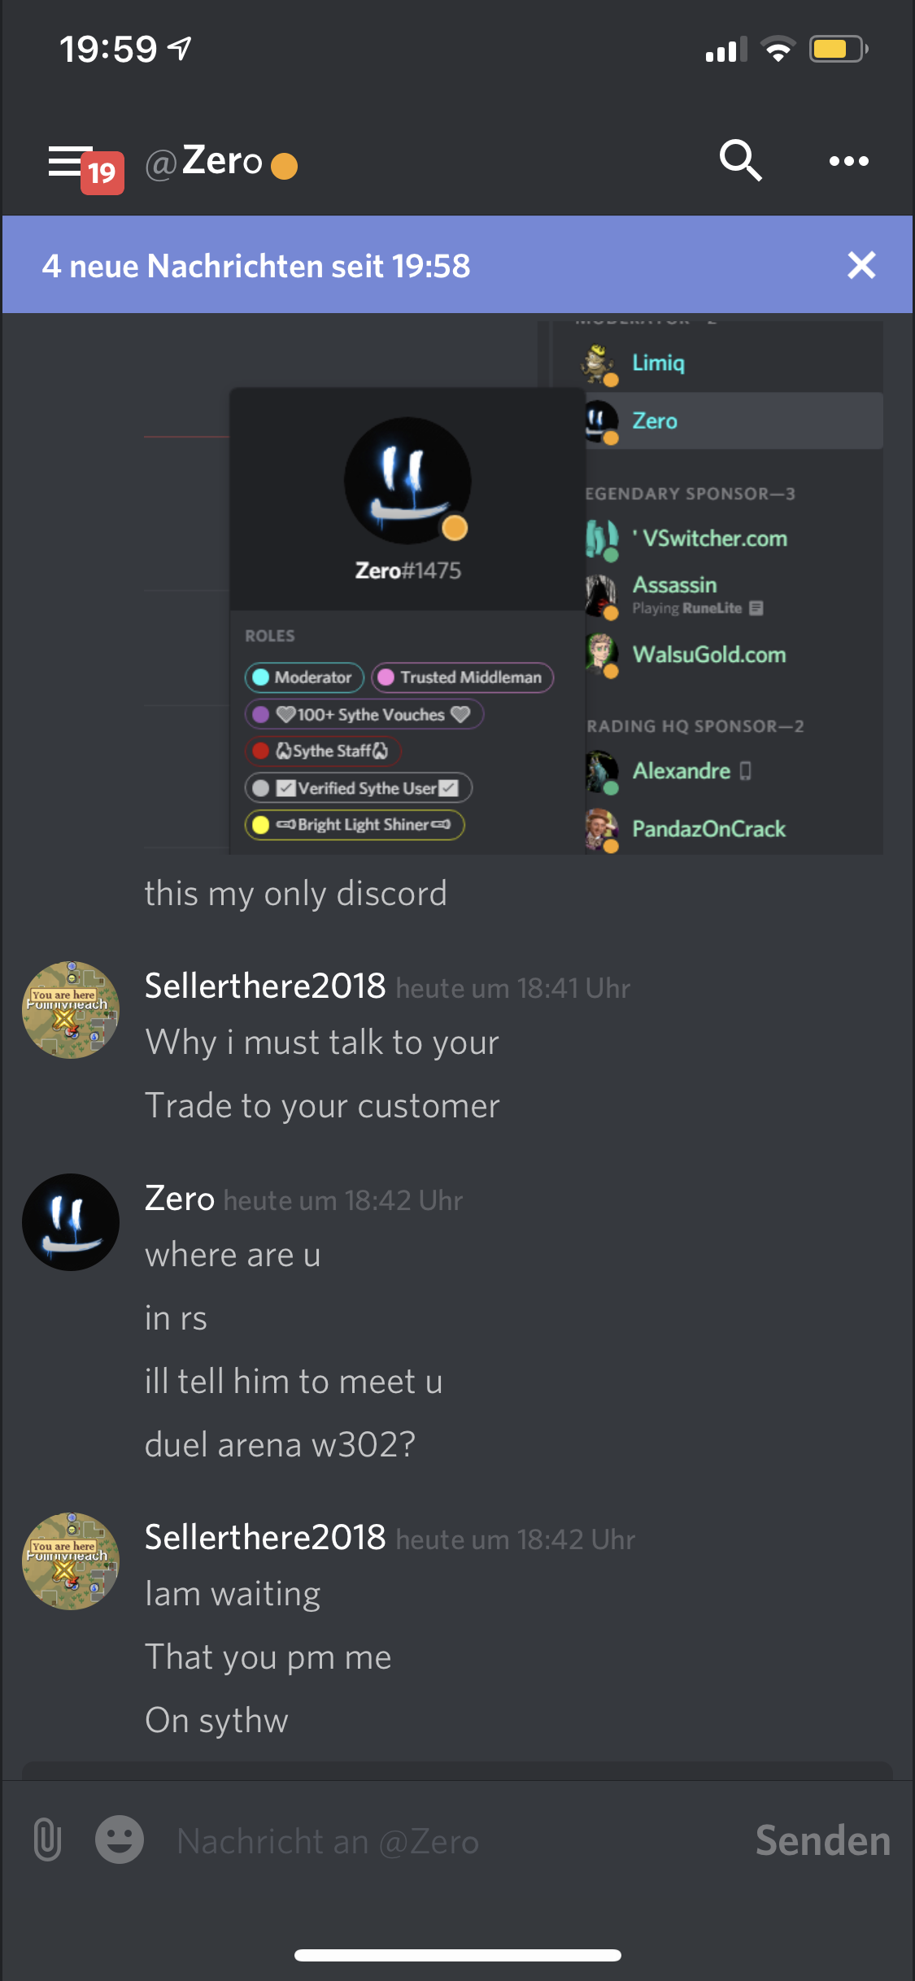The width and height of the screenshot is (915, 1981).
Task: Tap the Senden button
Action: [822, 1840]
